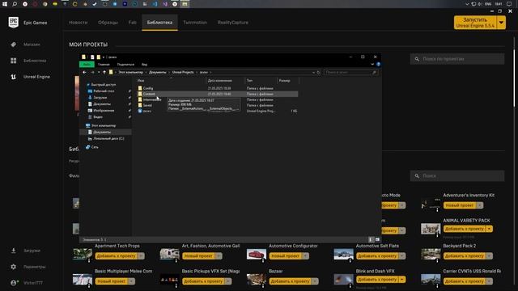Click Рабочий стол in quick access

pyautogui.click(x=104, y=91)
